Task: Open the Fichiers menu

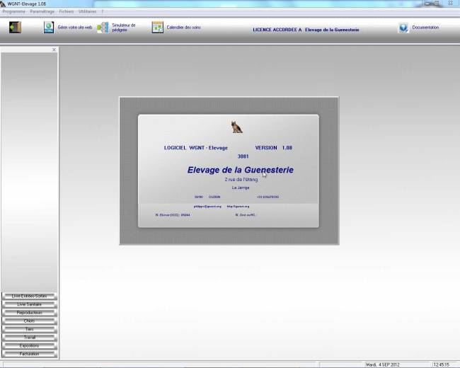Action: [x=67, y=11]
